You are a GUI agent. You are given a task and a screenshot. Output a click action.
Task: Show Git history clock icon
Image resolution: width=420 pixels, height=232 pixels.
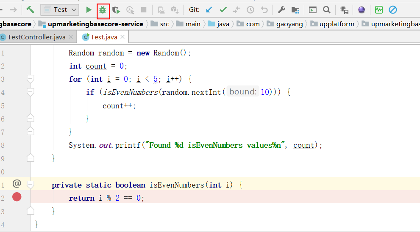tap(250, 10)
